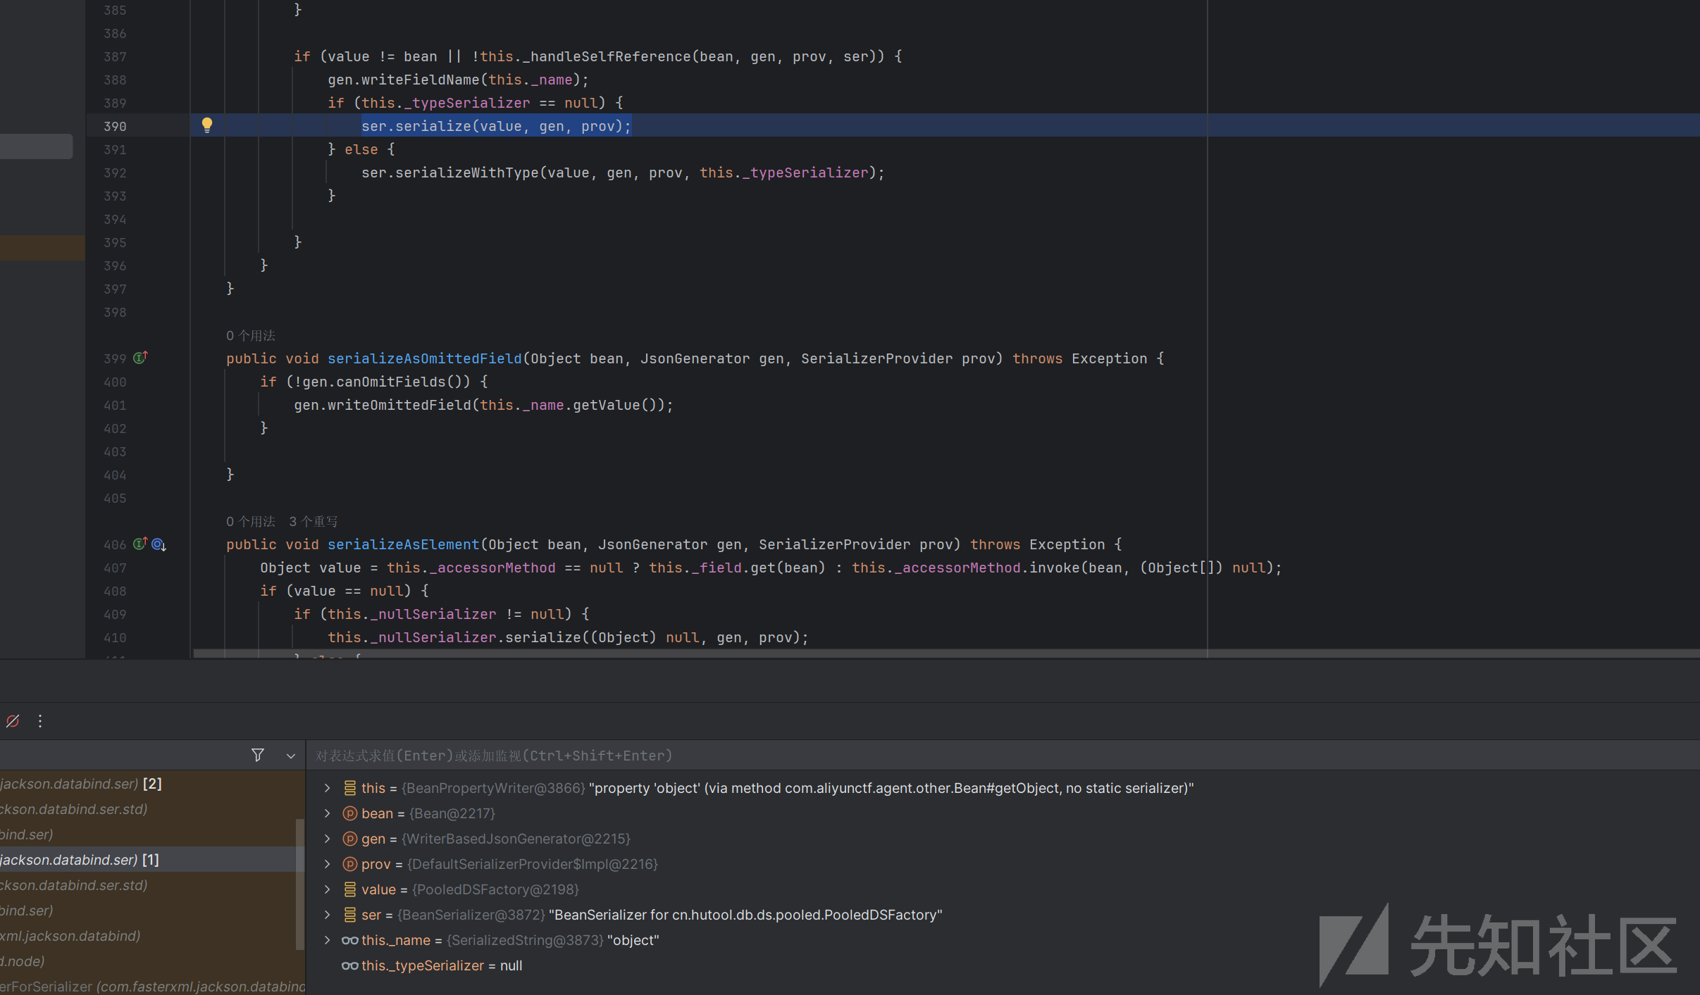Click the implements gutter icon at line 399
Viewport: 1700px width, 995px height.
(x=140, y=358)
